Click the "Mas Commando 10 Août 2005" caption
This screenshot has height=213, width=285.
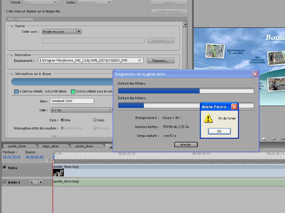pyautogui.click(x=258, y=60)
